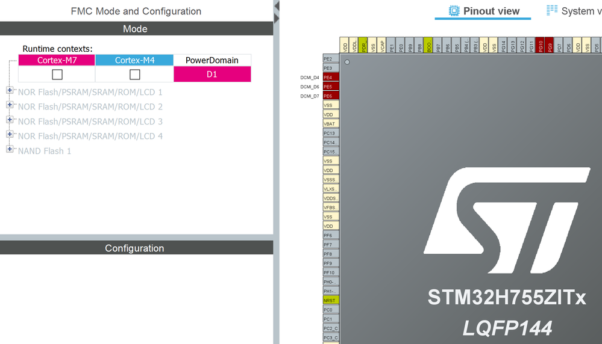Select pin PC0 on the chip
The image size is (602, 344).
click(331, 310)
